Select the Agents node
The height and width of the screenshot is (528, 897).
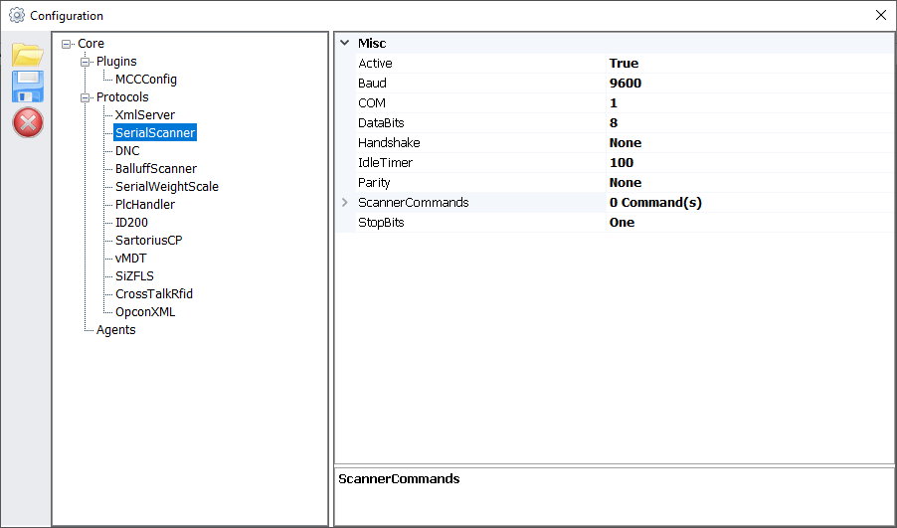(115, 330)
